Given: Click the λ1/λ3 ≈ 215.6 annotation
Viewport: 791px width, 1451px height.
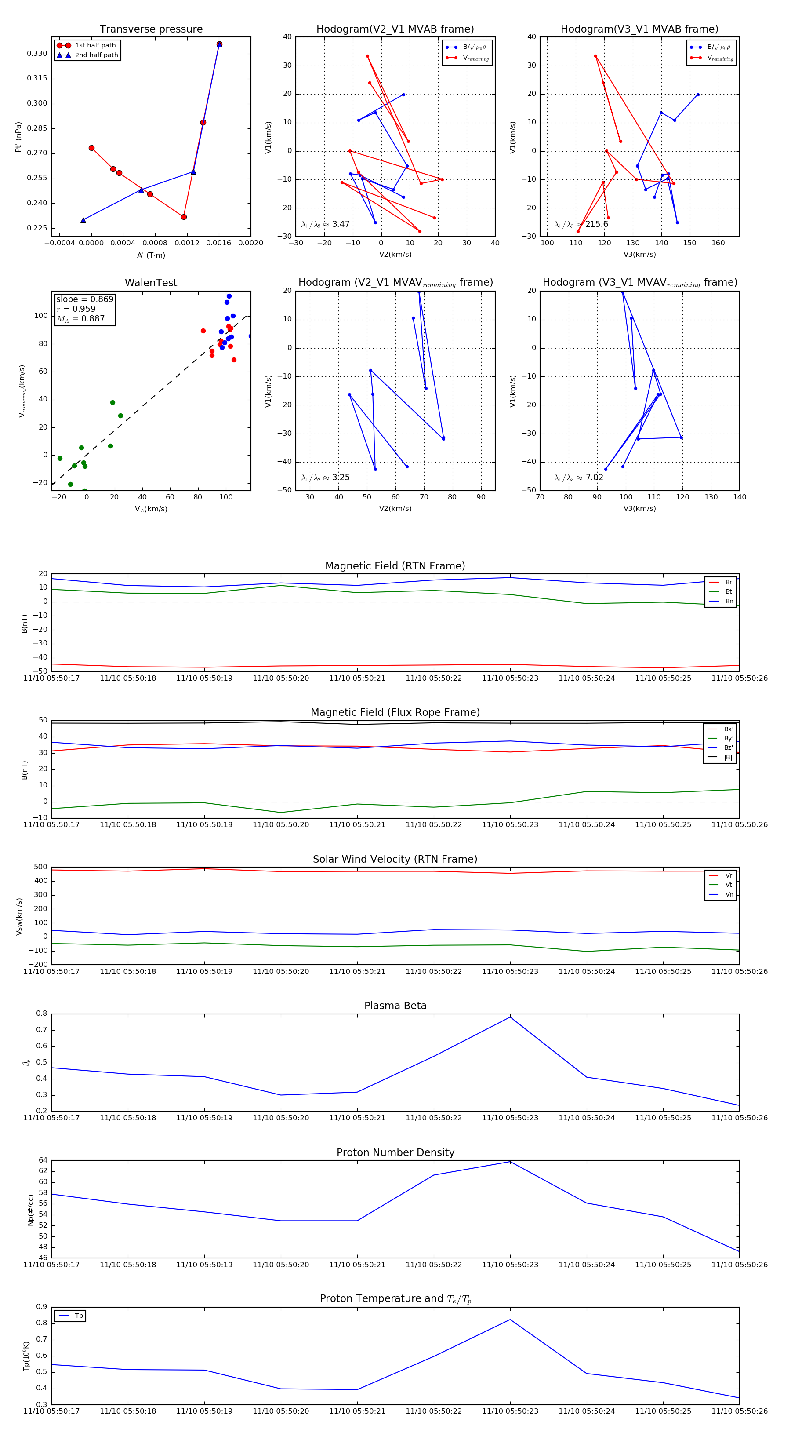Looking at the screenshot, I should pos(581,224).
